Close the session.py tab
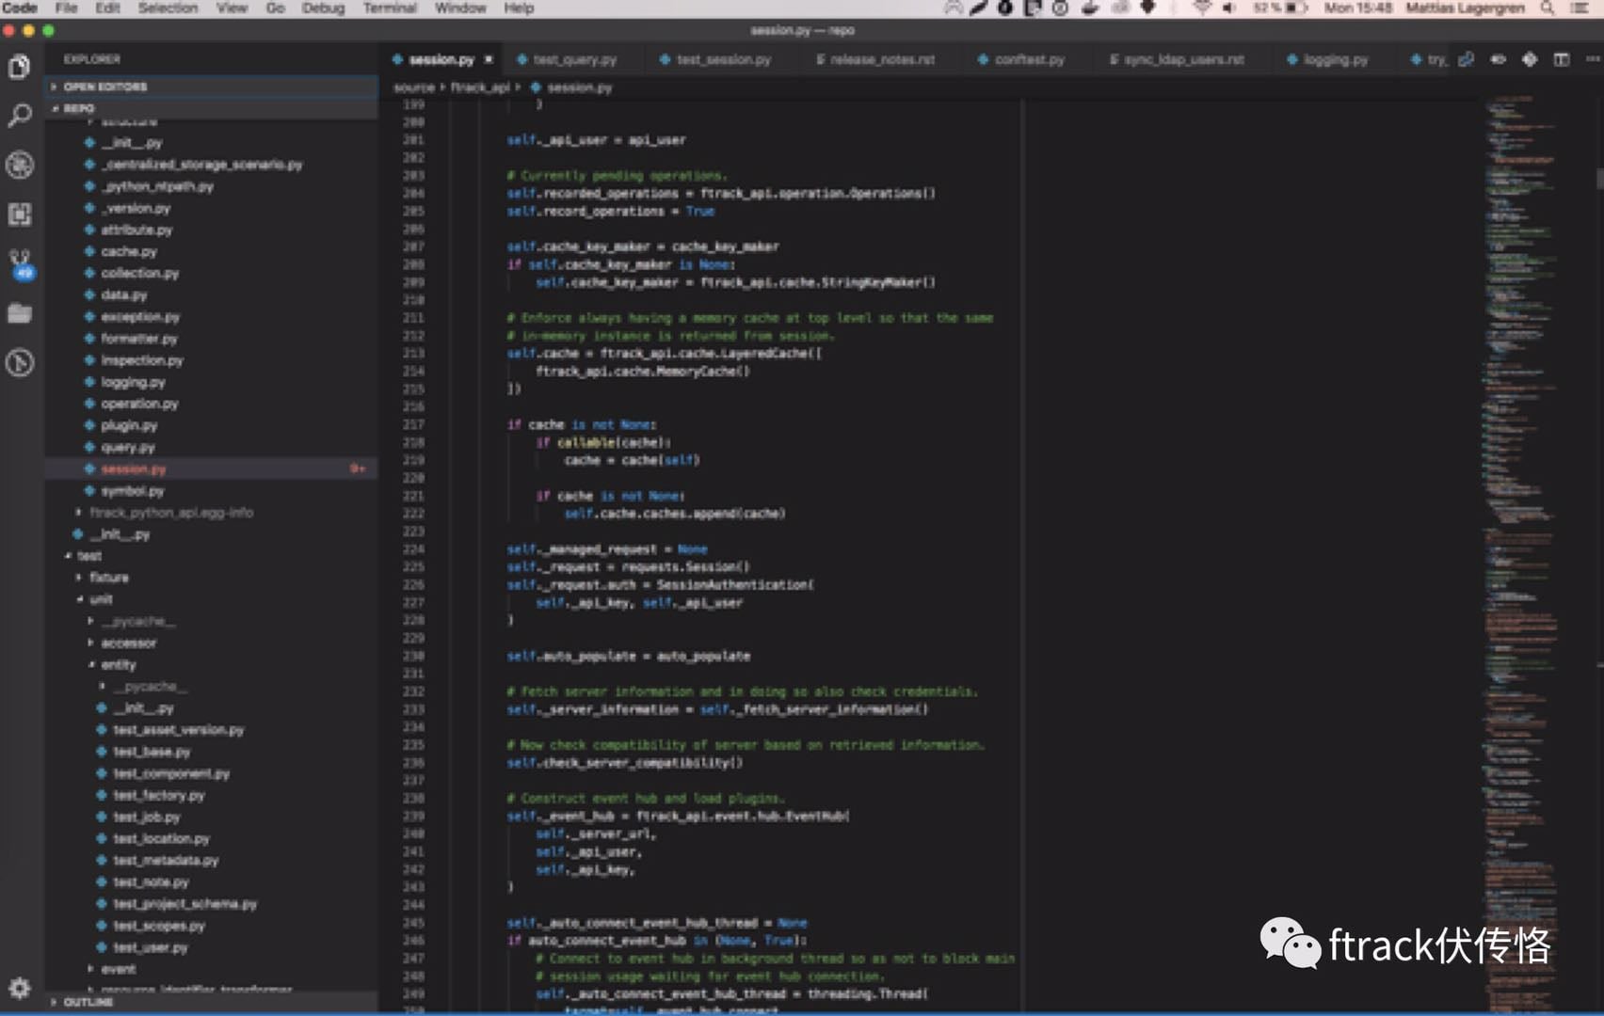Image resolution: width=1604 pixels, height=1016 pixels. pyautogui.click(x=489, y=59)
